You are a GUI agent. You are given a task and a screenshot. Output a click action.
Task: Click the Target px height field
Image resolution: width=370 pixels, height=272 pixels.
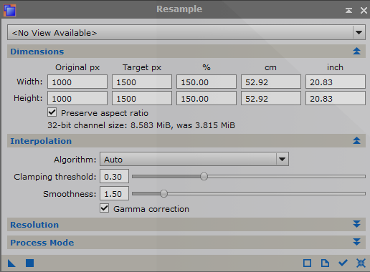click(142, 98)
